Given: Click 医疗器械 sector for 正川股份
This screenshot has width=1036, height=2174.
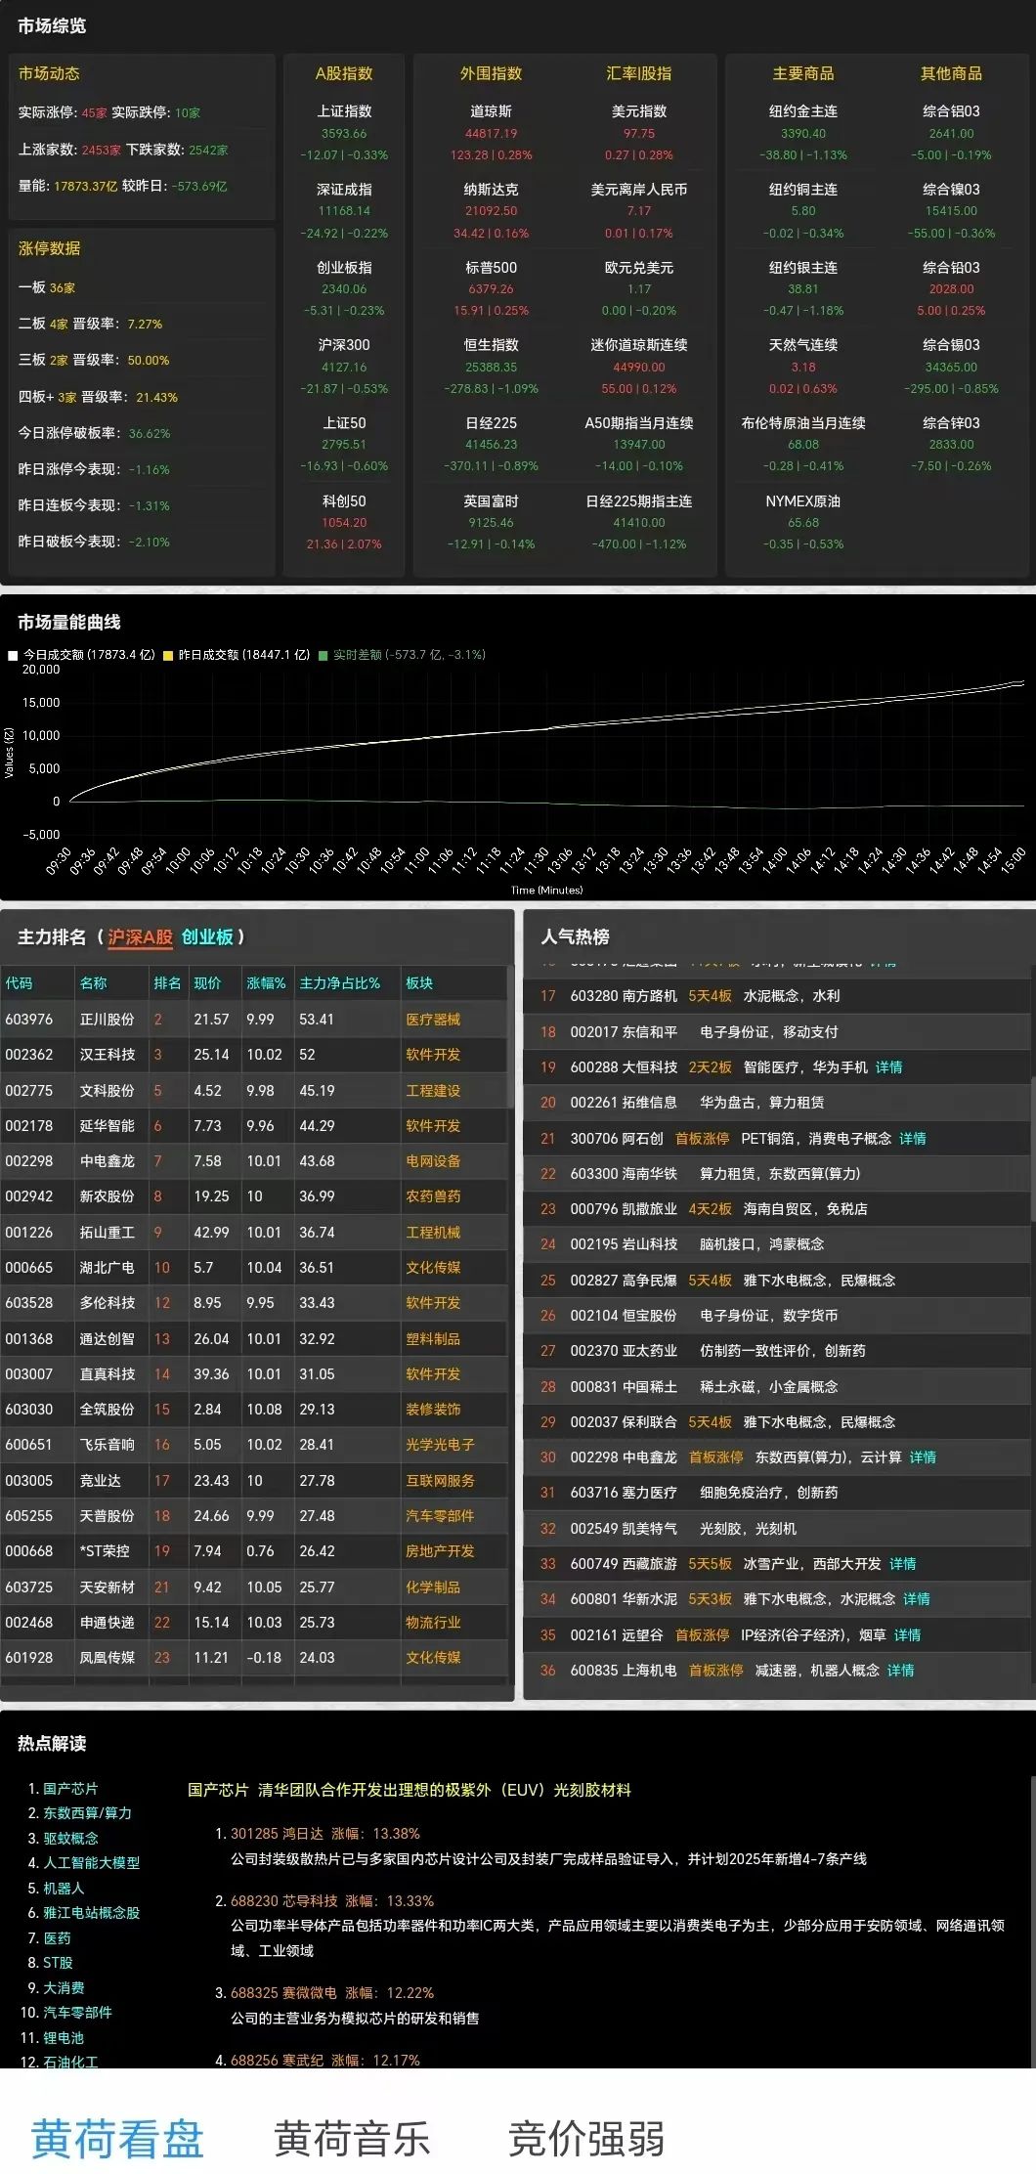Looking at the screenshot, I should pos(433,1020).
